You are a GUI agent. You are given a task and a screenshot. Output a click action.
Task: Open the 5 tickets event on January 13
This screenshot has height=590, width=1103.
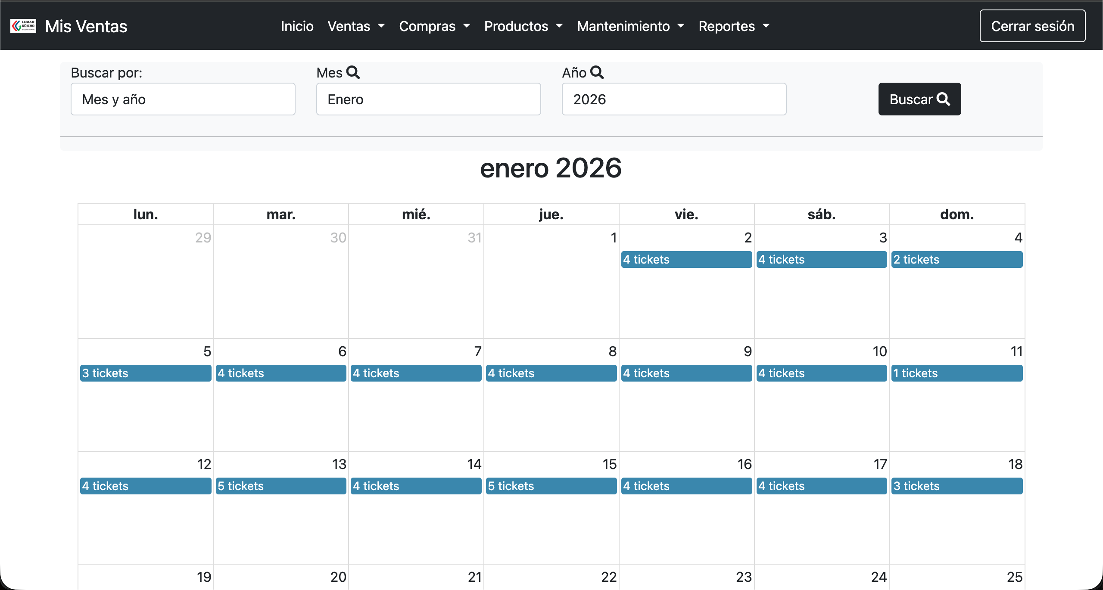coord(281,486)
